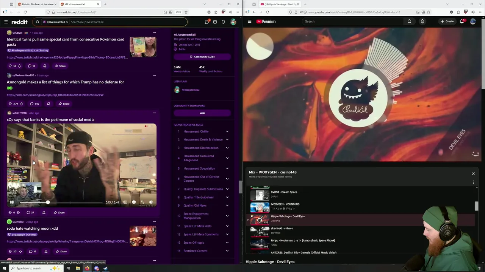Click the reddit logo
This screenshot has width=485, height=272.
click(19, 22)
